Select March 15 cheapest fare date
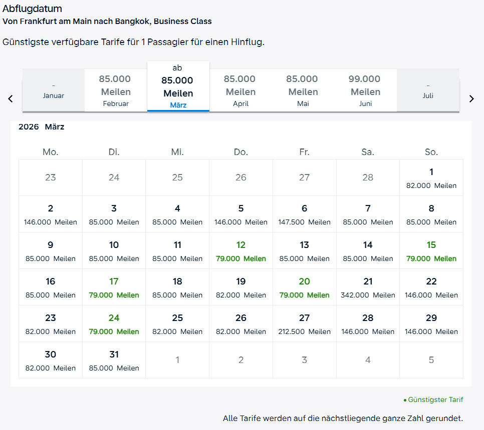Viewport: 484px width, 430px height. [x=431, y=251]
